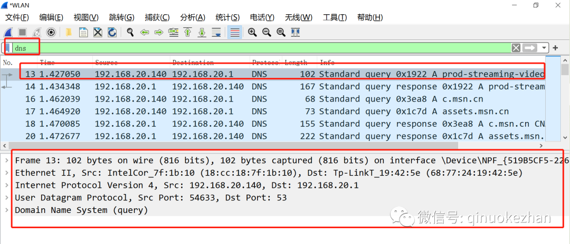Sort packets by the No. column

[18, 63]
